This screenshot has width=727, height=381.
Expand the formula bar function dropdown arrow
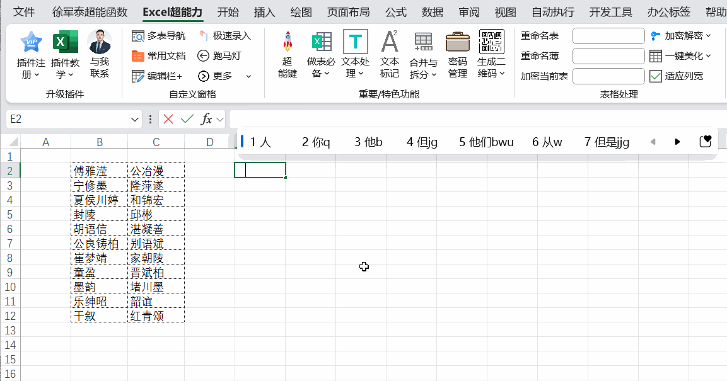(x=220, y=120)
